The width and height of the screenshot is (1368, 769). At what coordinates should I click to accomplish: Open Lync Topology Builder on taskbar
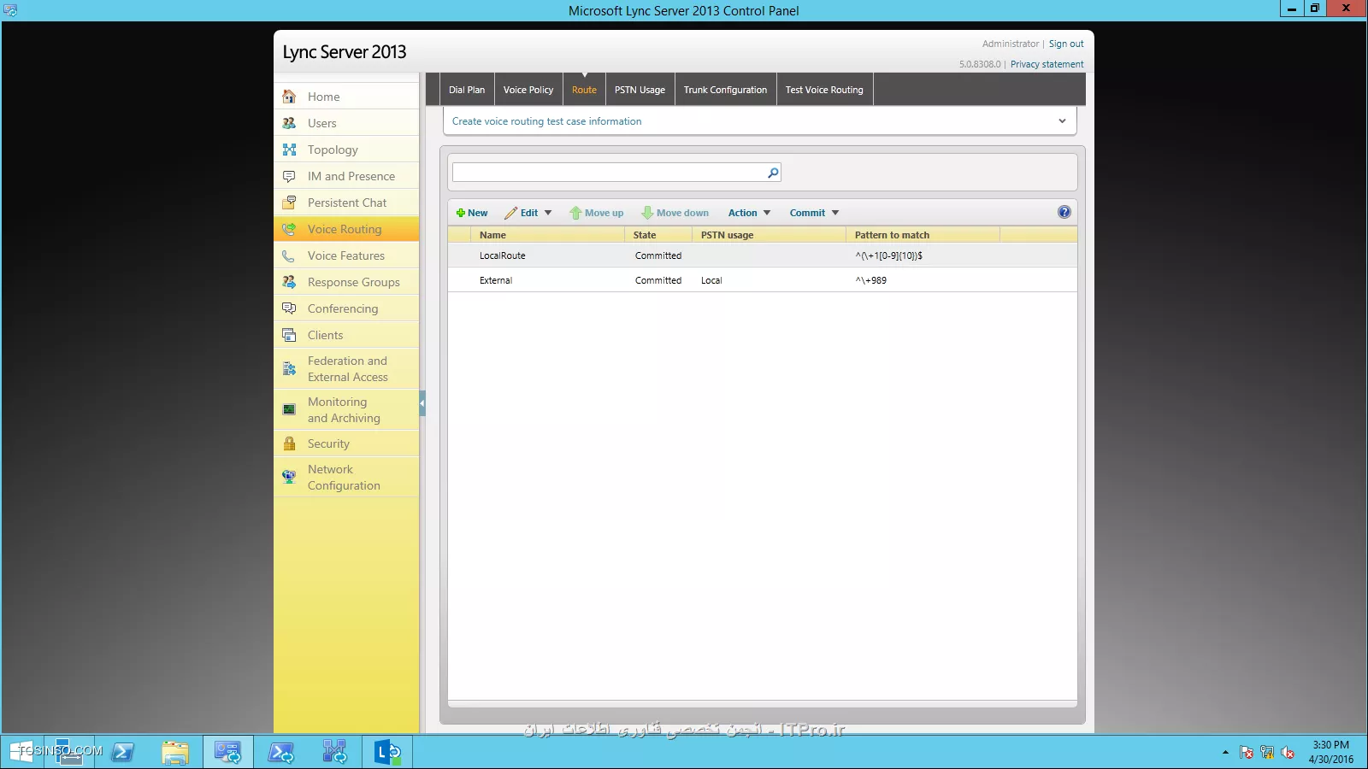coord(334,752)
